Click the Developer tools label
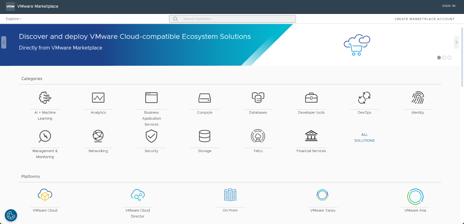This screenshot has width=464, height=224. pos(311,112)
